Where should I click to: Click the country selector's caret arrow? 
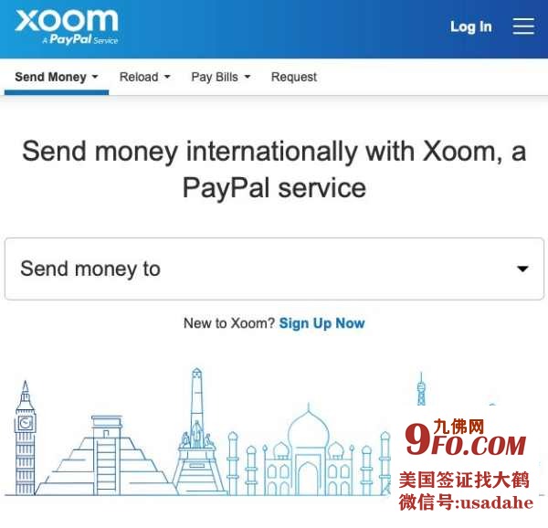522,269
